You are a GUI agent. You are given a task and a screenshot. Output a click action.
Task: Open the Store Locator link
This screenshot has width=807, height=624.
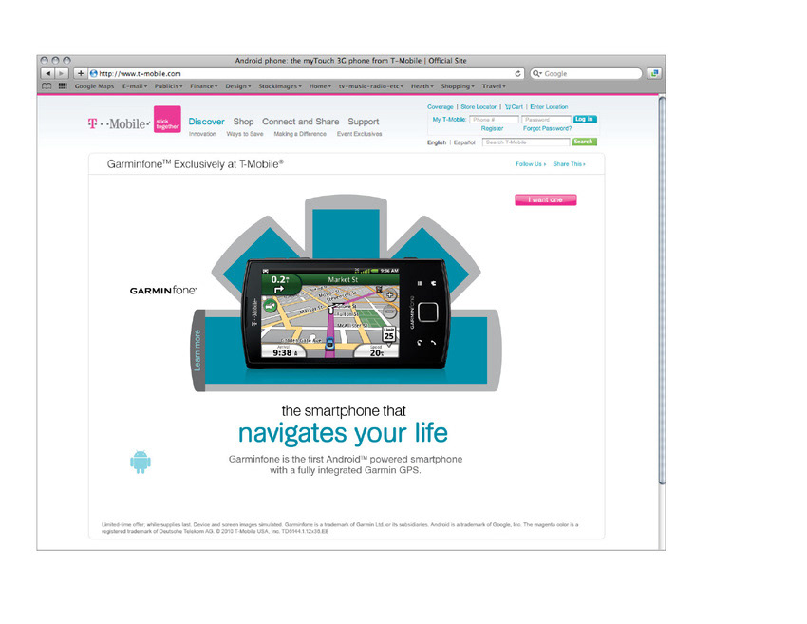point(479,107)
